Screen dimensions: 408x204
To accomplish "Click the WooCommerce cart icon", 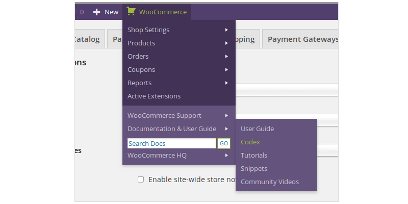I will coord(131,12).
